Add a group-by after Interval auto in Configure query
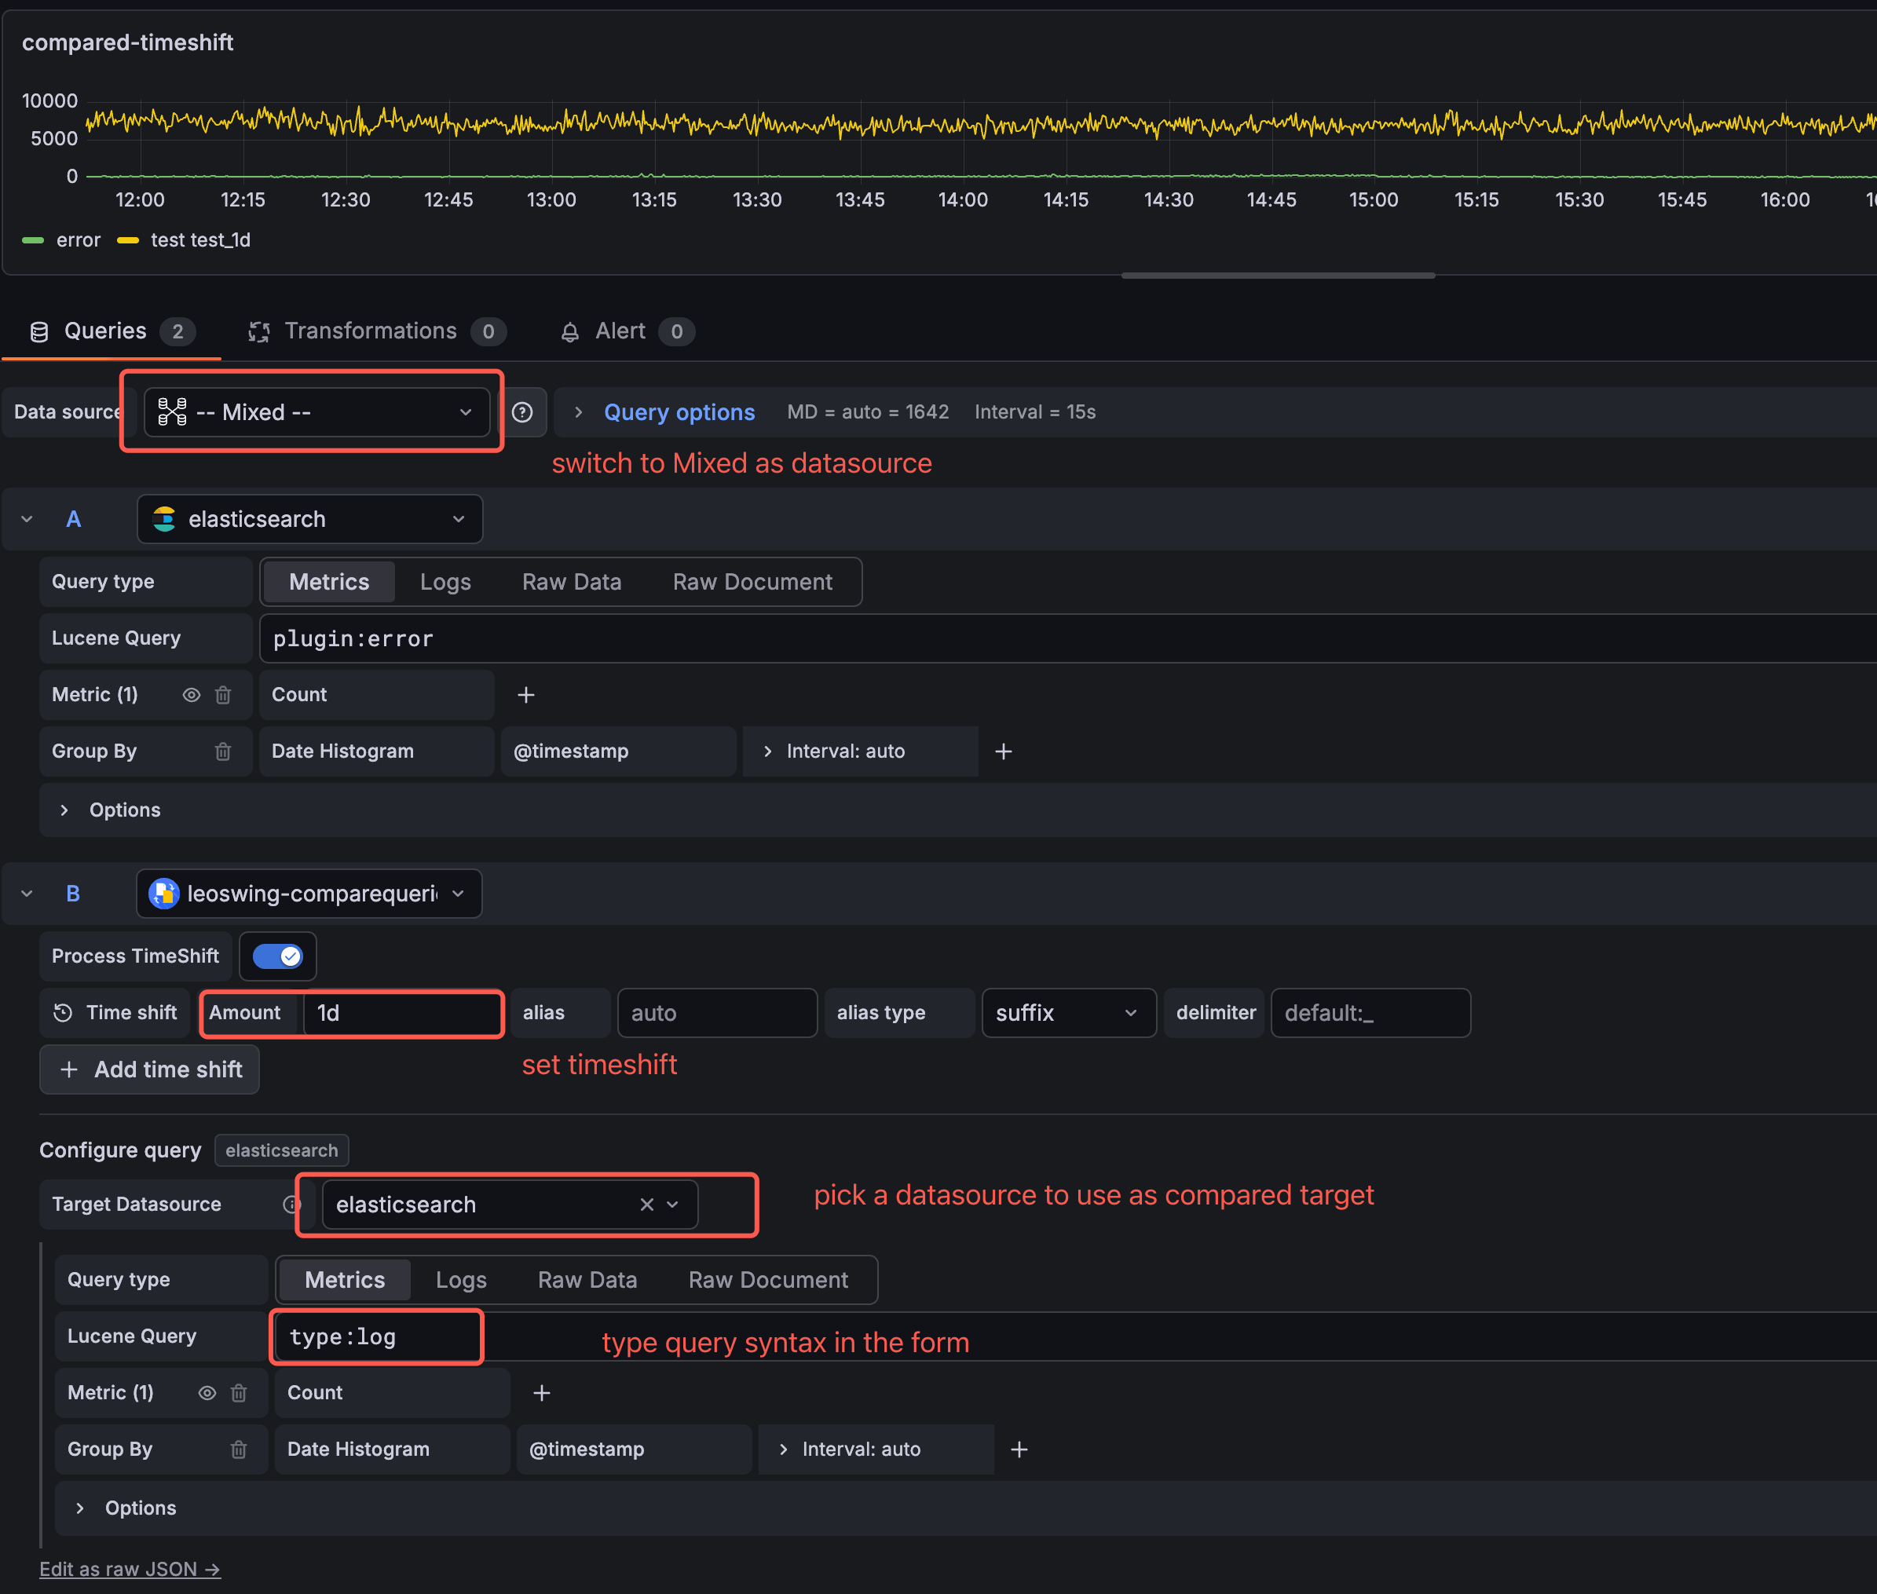Image resolution: width=1877 pixels, height=1594 pixels. tap(1019, 1450)
